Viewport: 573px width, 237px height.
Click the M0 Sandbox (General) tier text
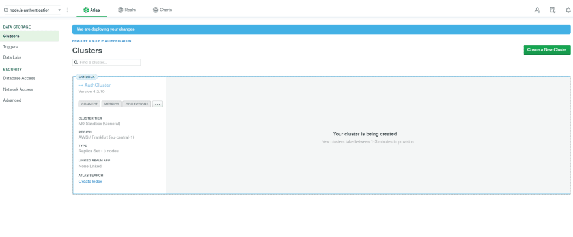100,124
